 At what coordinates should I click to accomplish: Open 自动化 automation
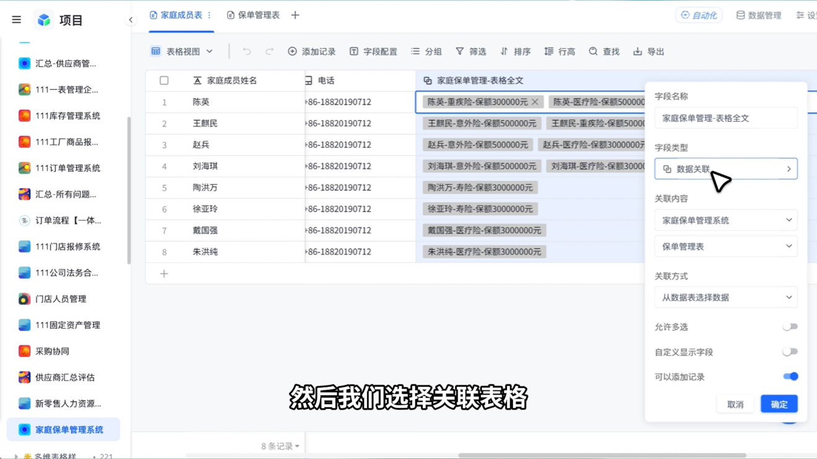699,15
